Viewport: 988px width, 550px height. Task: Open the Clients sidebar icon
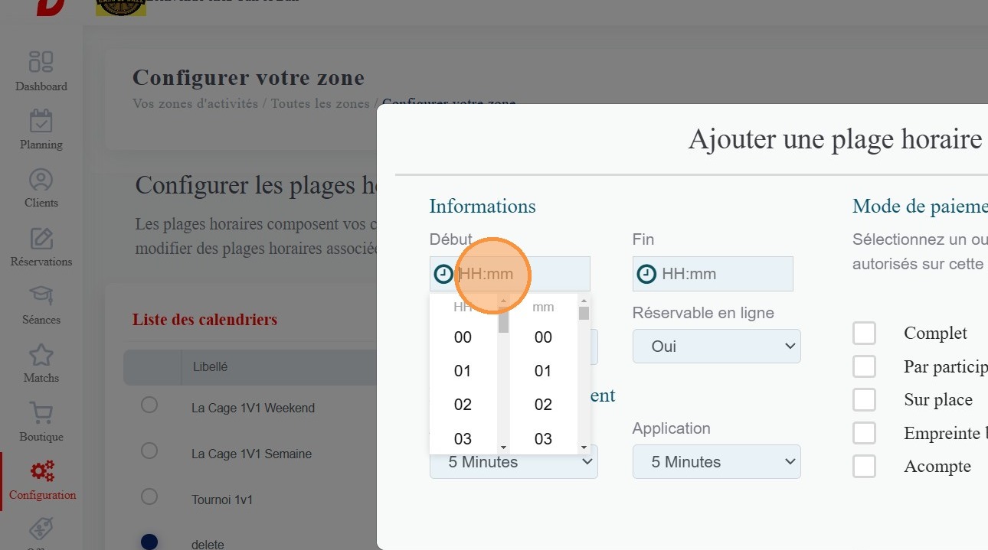(41, 180)
